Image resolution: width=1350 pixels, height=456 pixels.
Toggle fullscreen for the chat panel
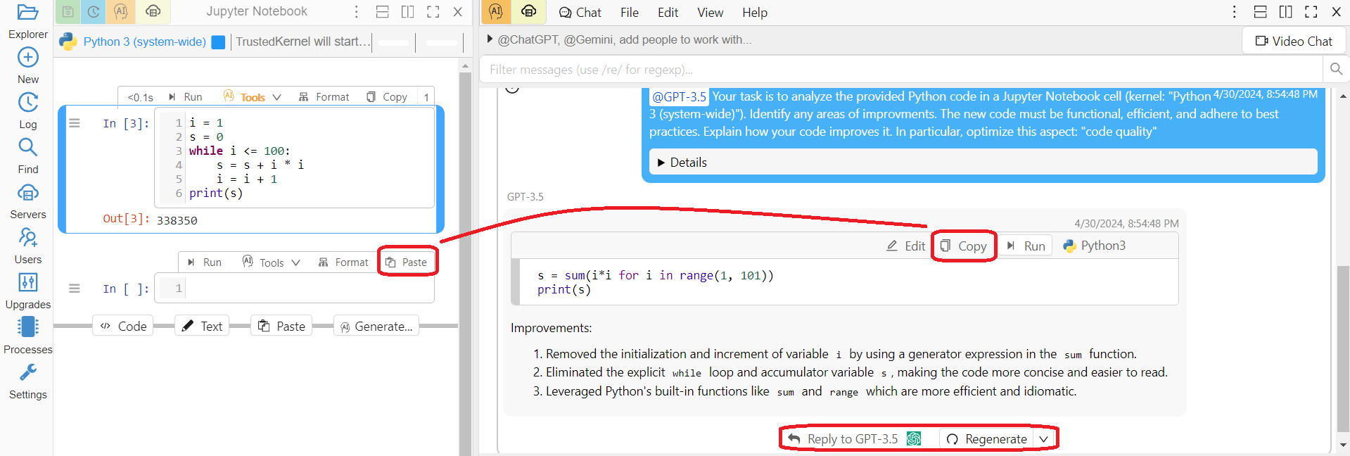point(1311,12)
